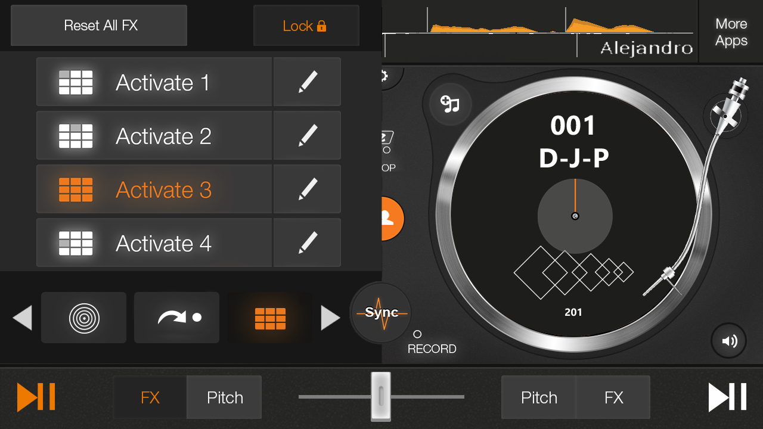This screenshot has width=763, height=429.
Task: Open the More Apps button
Action: pyautogui.click(x=731, y=32)
